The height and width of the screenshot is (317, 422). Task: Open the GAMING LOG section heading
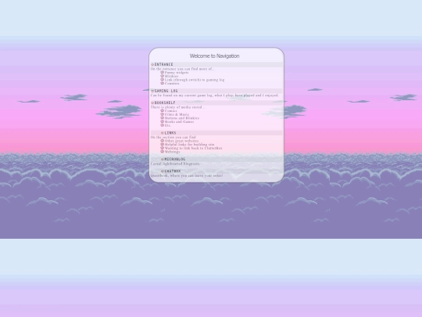point(166,91)
